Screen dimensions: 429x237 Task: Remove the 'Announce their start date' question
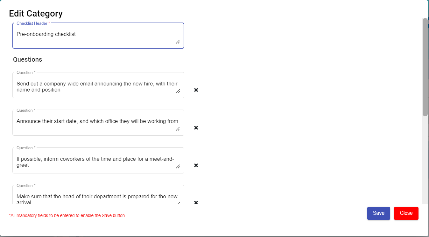click(x=196, y=128)
